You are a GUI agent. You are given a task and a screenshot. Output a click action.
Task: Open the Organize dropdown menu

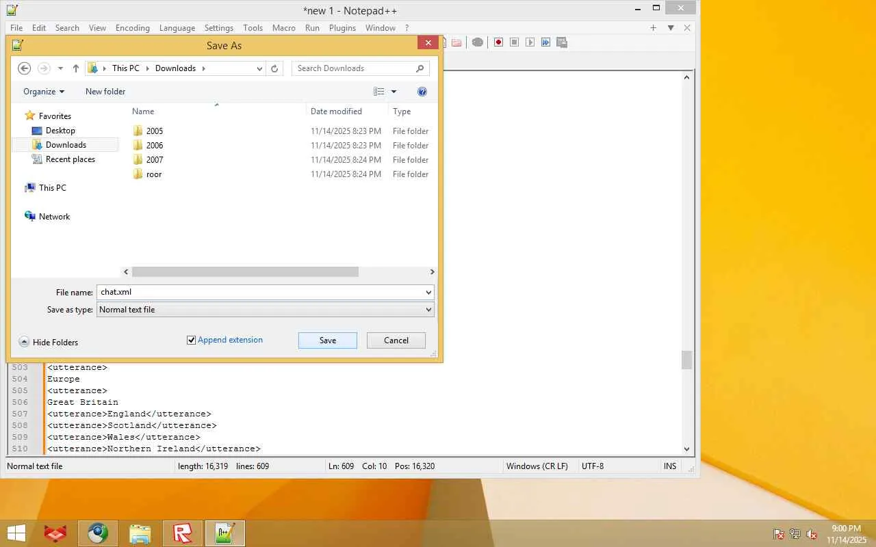coord(44,92)
